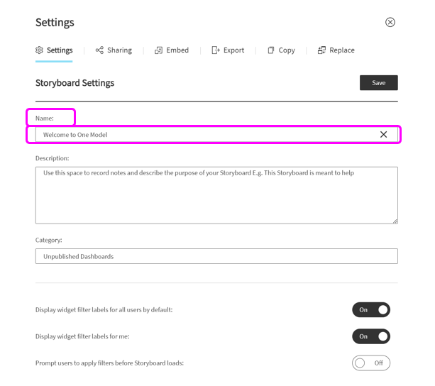This screenshot has width=435, height=386.
Task: Switch to the Sharing tab label
Action: (x=119, y=50)
